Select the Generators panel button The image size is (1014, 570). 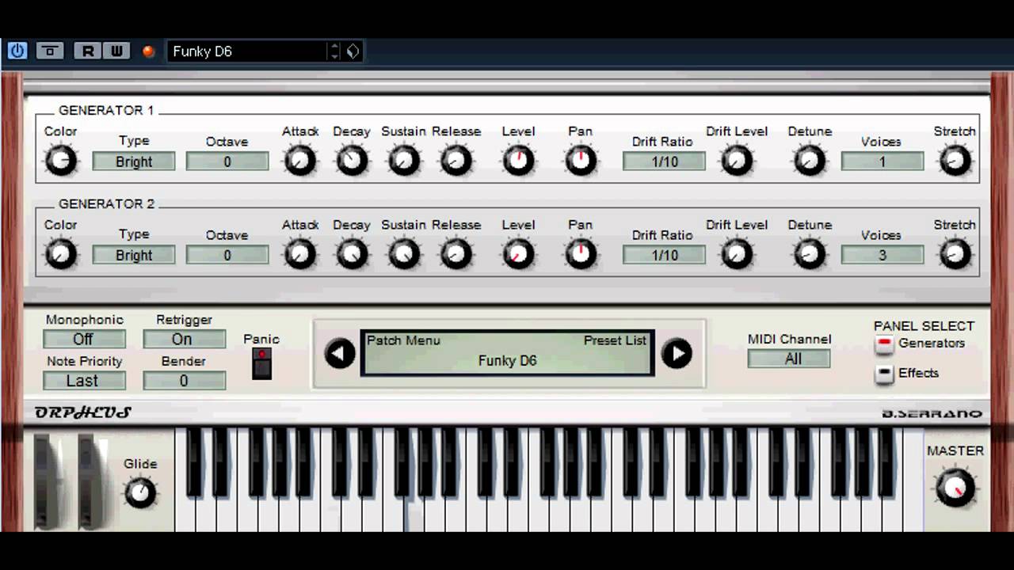(884, 343)
